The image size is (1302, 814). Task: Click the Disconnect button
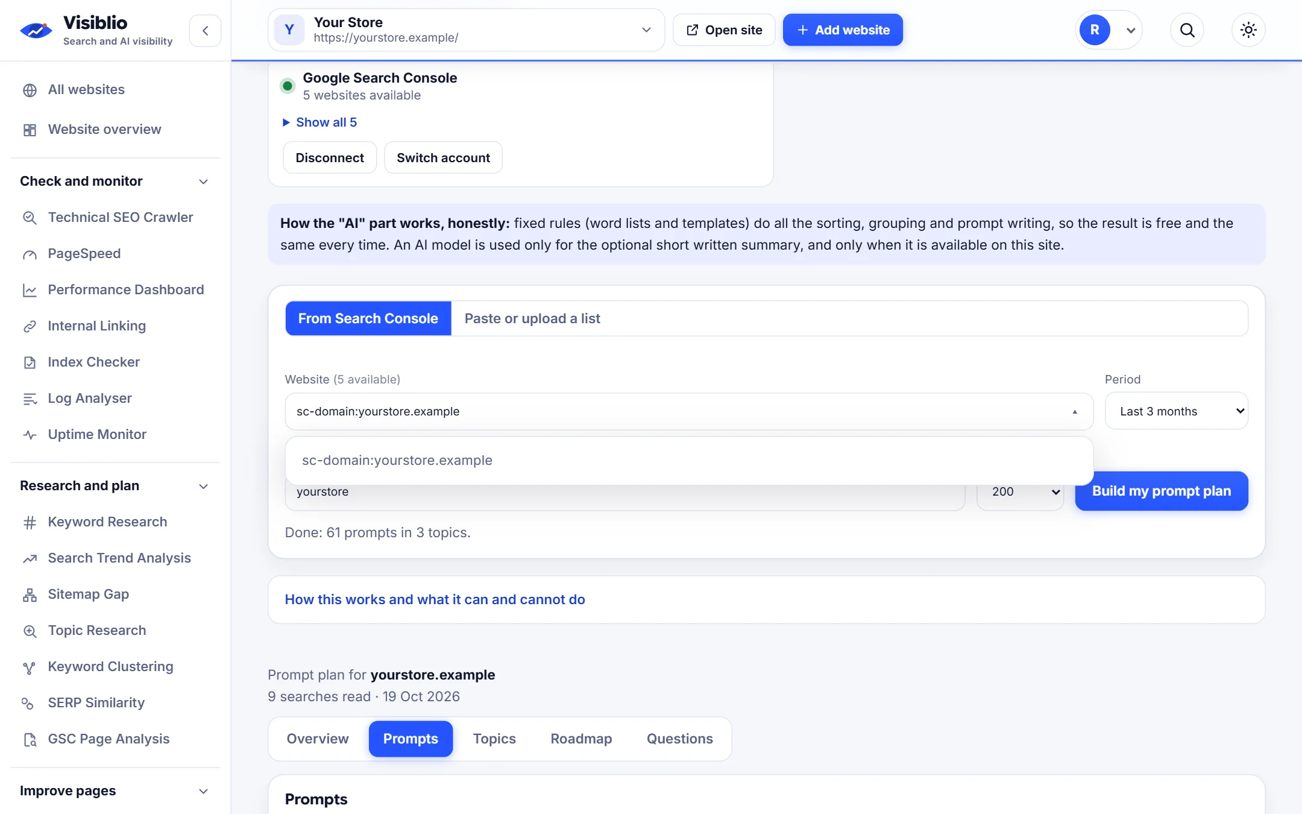coord(330,158)
